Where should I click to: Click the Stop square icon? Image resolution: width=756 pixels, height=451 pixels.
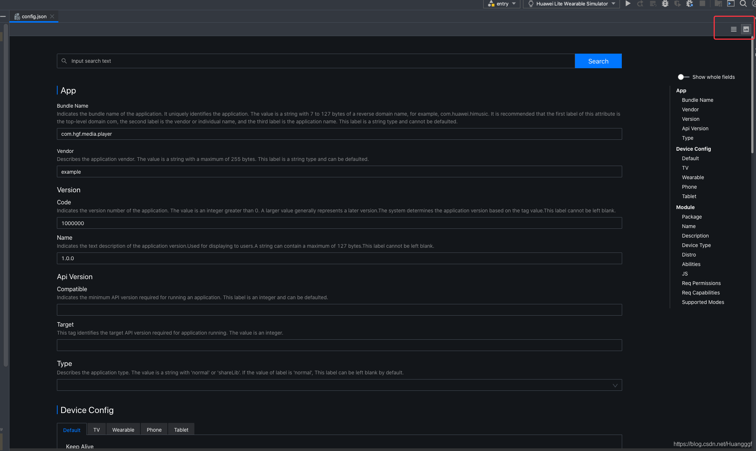pyautogui.click(x=702, y=4)
